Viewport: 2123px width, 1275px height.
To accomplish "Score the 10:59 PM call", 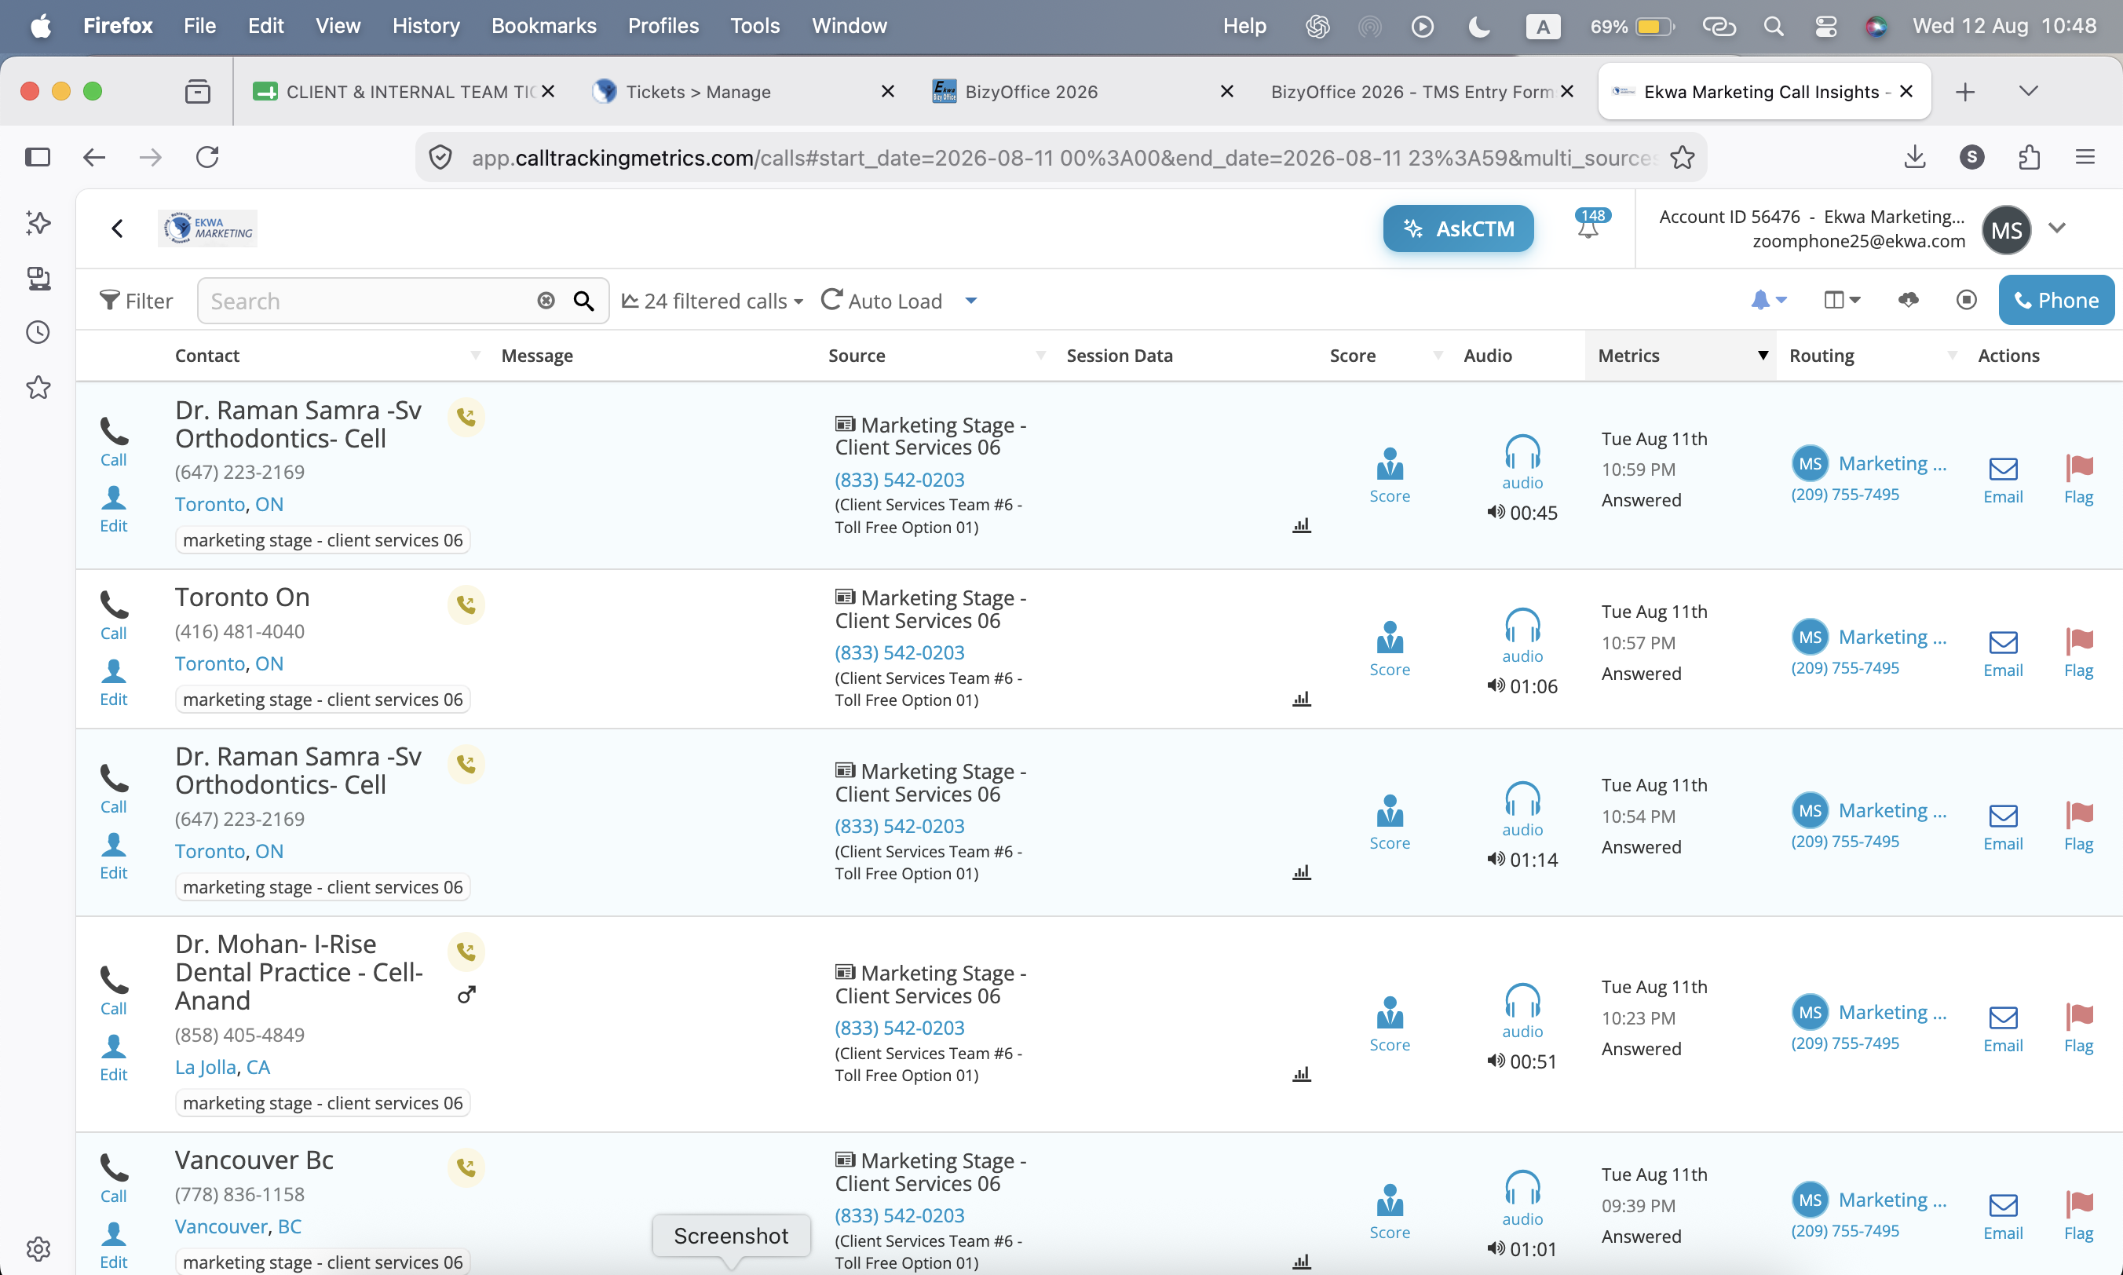I will (x=1389, y=476).
